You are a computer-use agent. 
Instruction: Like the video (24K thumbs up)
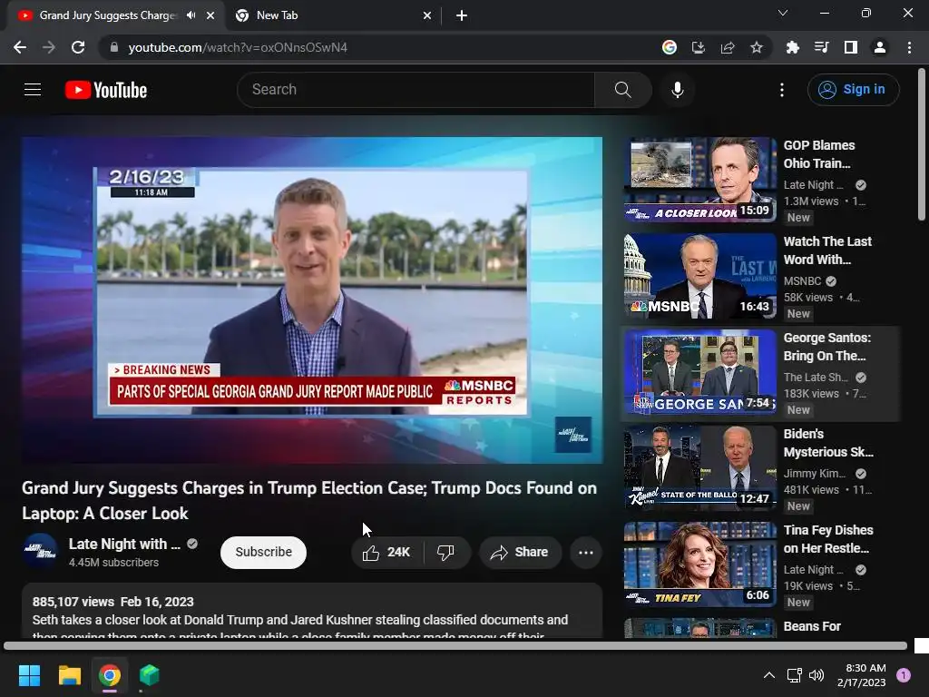[x=386, y=553]
